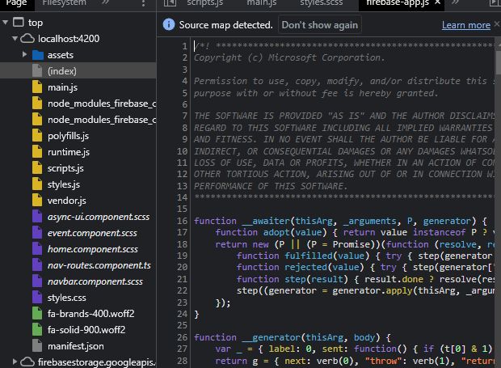
Task: Toggle the navigator sidebar icon
Action: (170, 3)
